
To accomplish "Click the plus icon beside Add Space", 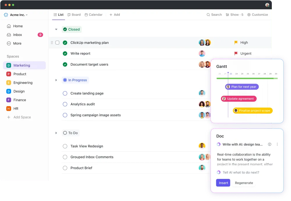I will coord(8,117).
